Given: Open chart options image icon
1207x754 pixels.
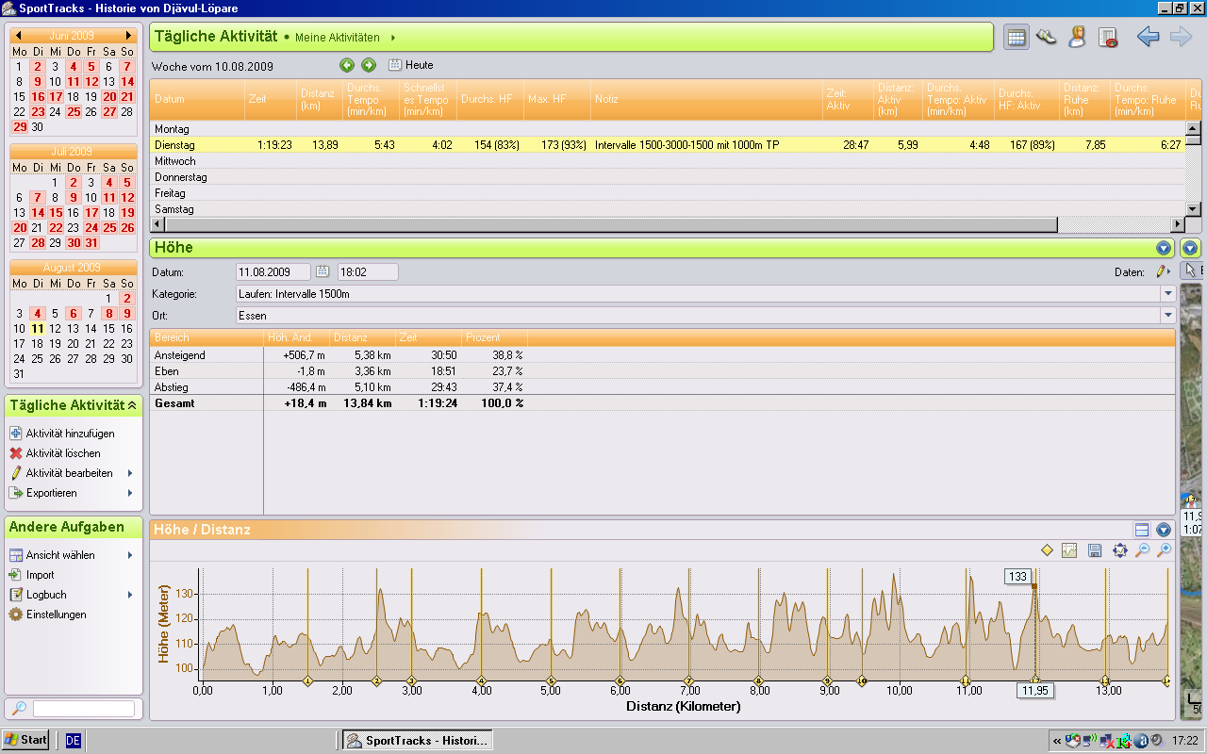Looking at the screenshot, I should [x=1069, y=550].
